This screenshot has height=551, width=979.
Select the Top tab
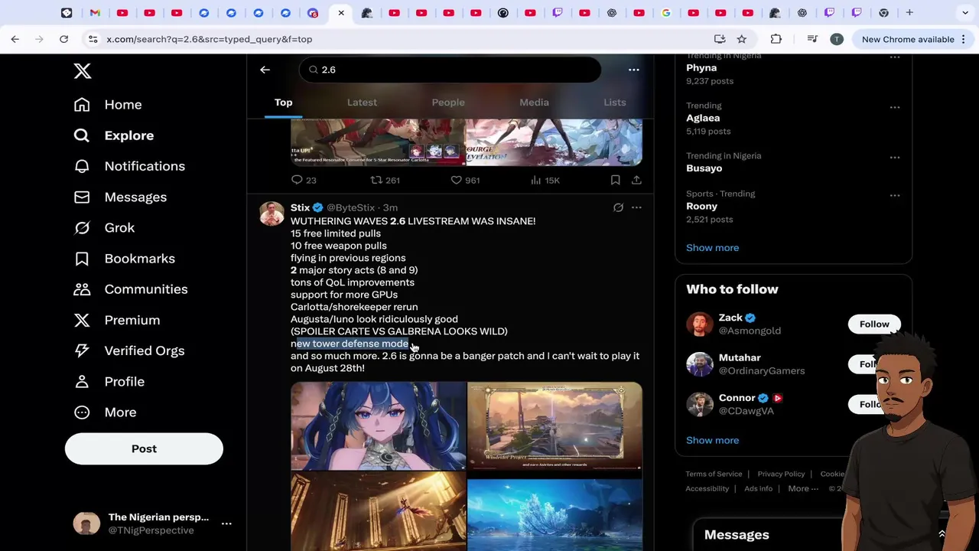283,103
